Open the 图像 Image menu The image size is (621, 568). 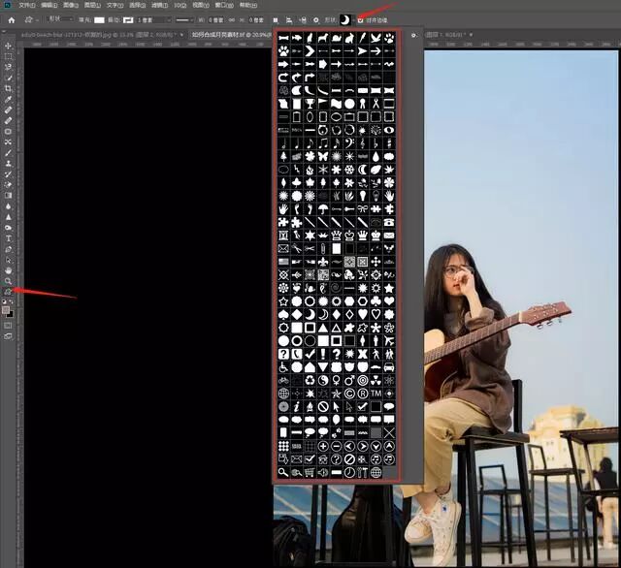tap(71, 6)
